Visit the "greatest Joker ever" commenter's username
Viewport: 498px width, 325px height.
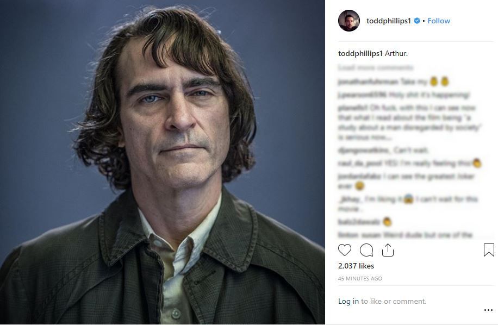(x=359, y=176)
